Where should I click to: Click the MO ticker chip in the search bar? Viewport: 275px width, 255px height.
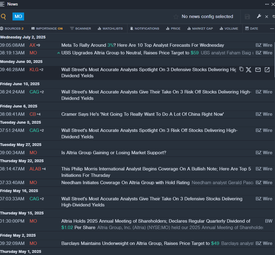click(x=18, y=16)
